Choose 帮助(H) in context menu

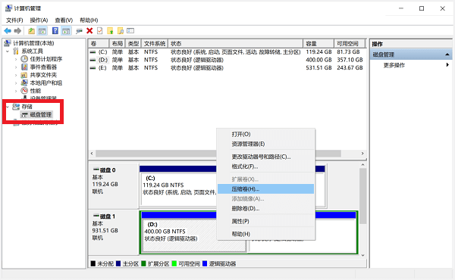point(266,234)
